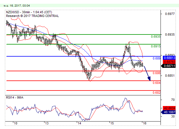
Task: Click the 0.6935 price axis value
Action: (x=170, y=34)
